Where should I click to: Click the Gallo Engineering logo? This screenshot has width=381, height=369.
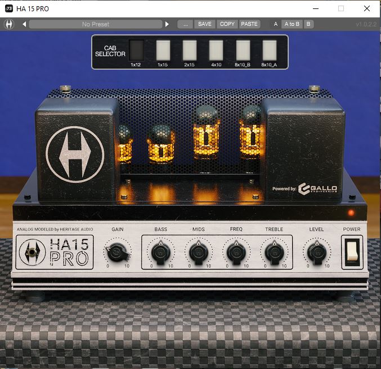(x=317, y=189)
